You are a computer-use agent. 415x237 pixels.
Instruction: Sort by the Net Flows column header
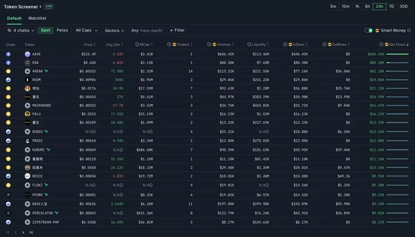coord(397,44)
